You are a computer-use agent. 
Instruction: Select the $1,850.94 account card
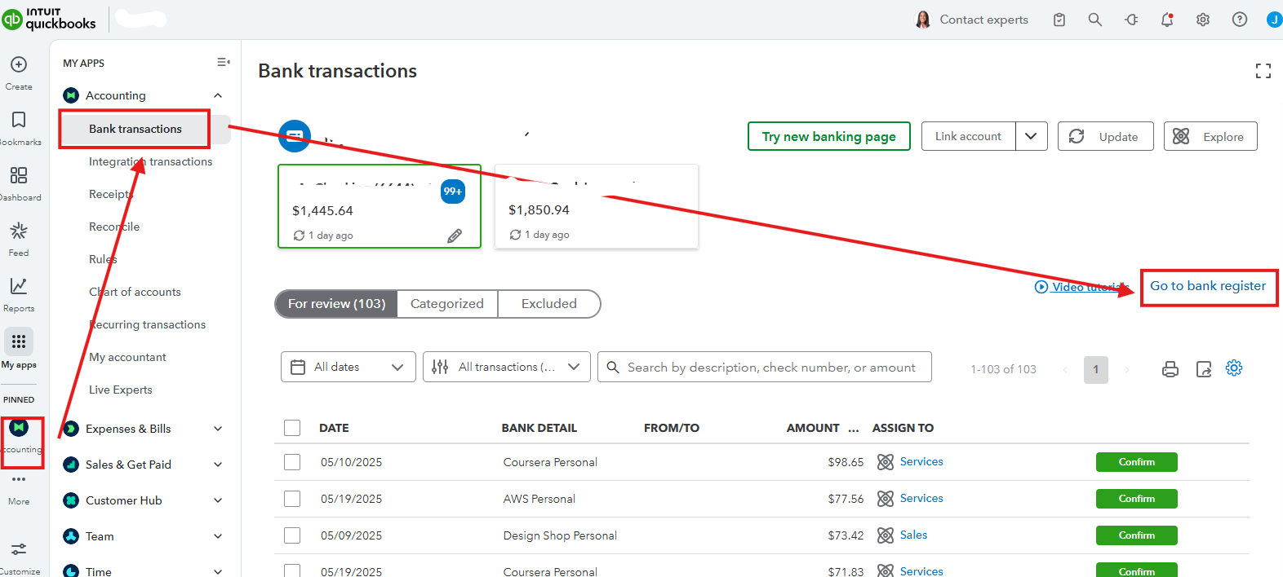tap(597, 206)
